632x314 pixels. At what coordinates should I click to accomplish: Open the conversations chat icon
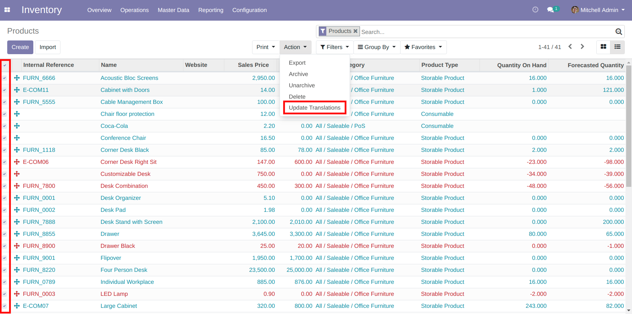tap(551, 10)
